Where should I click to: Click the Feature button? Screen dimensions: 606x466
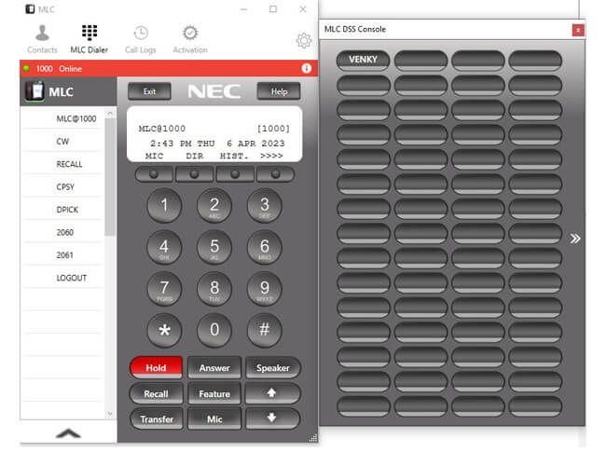[x=214, y=393]
